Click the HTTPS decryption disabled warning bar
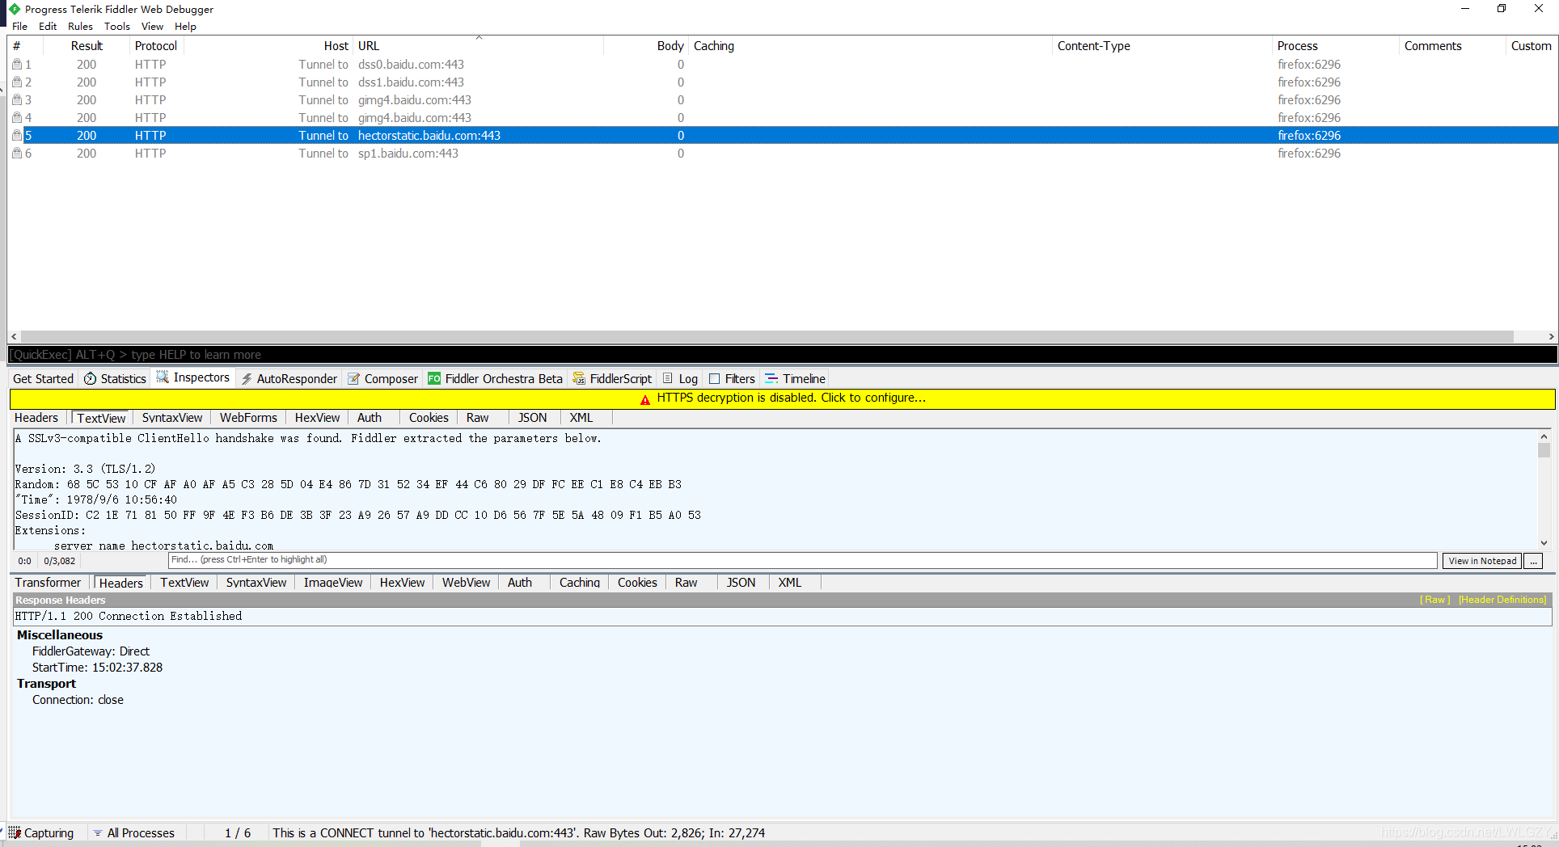 click(782, 398)
